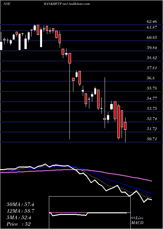Click the 62.46 price level label
The width and height of the screenshot is (163, 229).
pos(152,22)
